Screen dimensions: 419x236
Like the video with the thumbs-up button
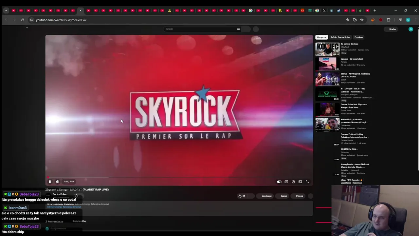pos(242,196)
